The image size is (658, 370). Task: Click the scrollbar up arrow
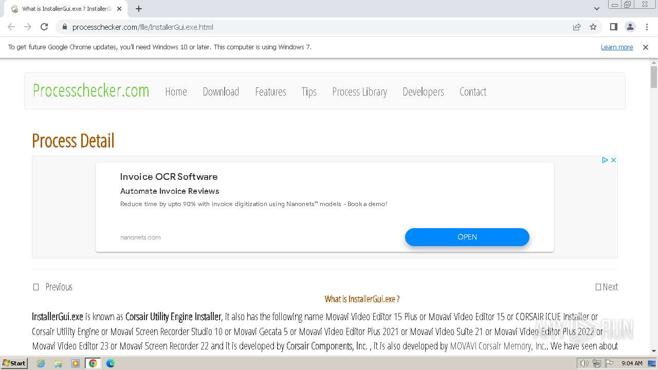pos(654,62)
